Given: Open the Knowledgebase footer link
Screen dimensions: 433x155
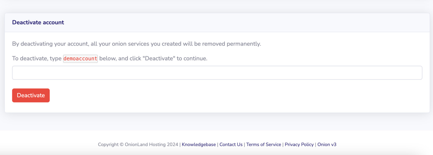Looking at the screenshot, I should (x=199, y=144).
